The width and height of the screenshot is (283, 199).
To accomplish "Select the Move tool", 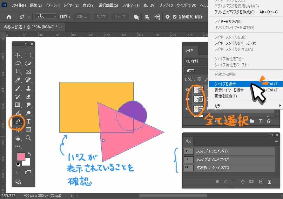I will pos(18,55).
